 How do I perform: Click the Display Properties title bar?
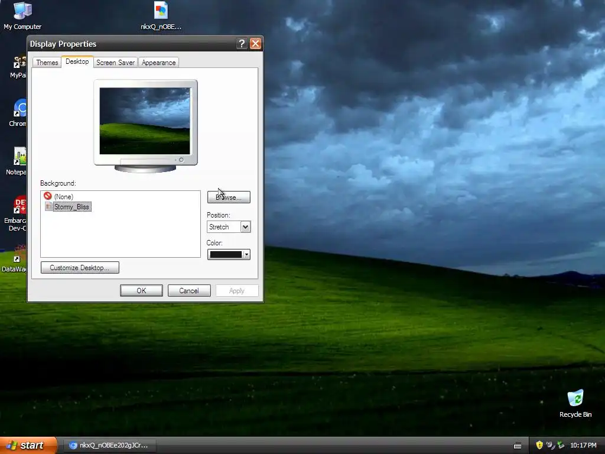click(131, 44)
